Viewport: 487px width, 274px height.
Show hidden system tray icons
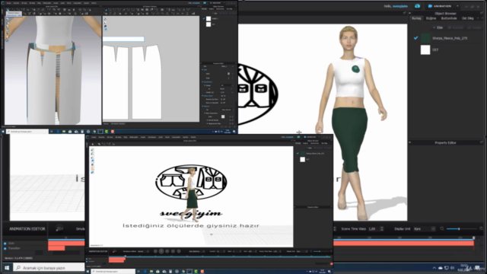(x=434, y=268)
